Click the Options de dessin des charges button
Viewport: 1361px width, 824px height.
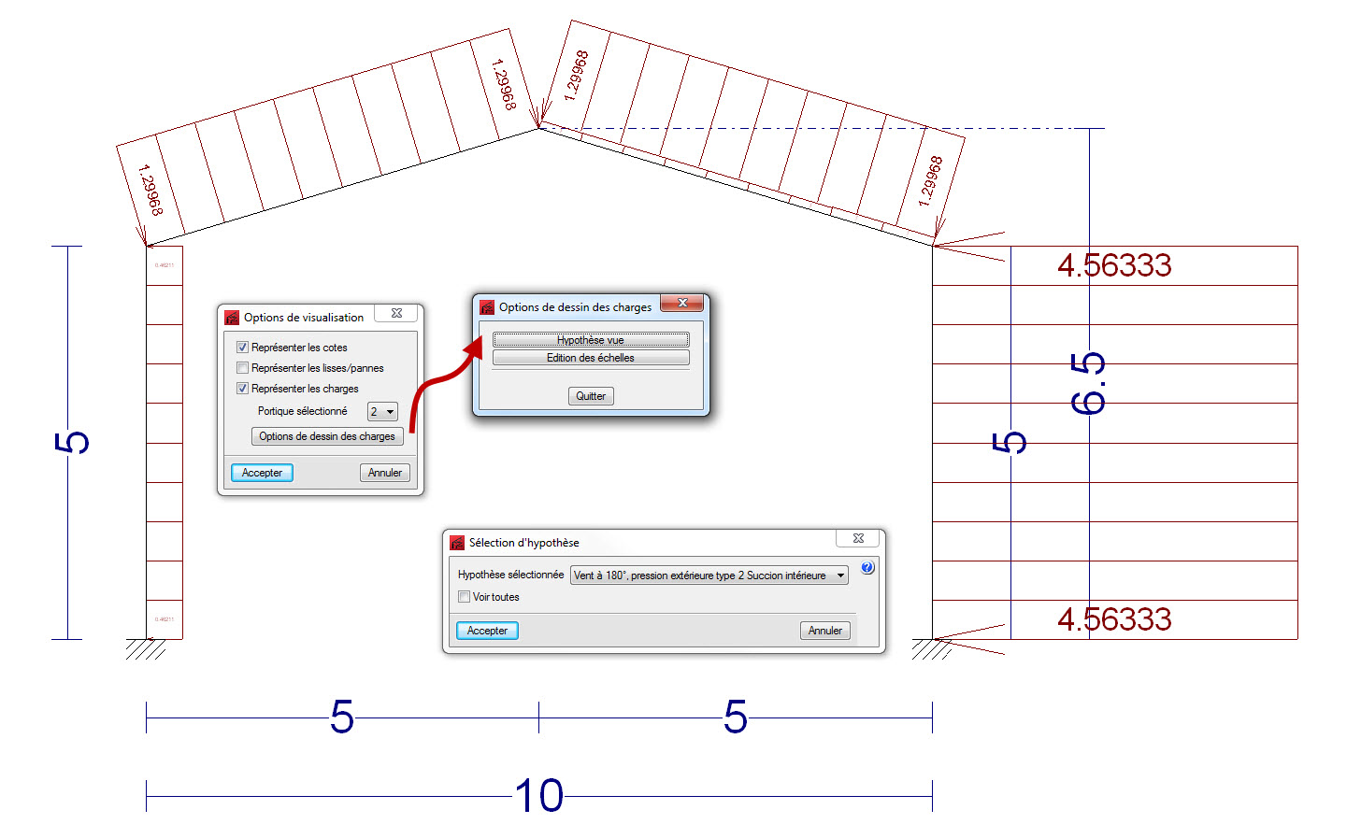click(327, 436)
